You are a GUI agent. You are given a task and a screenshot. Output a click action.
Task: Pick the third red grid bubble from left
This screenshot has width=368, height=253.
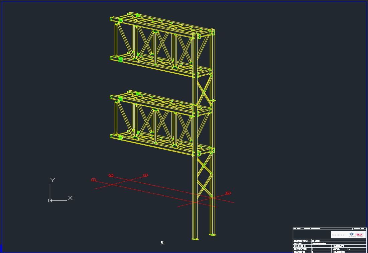click(145, 175)
